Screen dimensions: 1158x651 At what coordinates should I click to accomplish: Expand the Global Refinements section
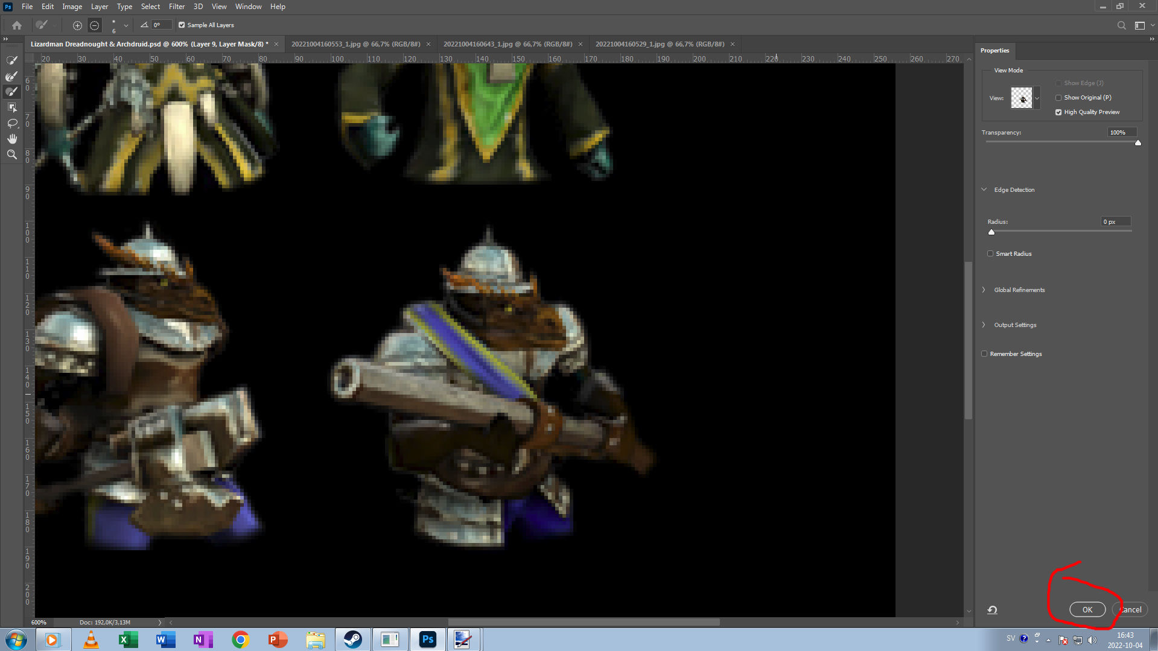pos(984,290)
